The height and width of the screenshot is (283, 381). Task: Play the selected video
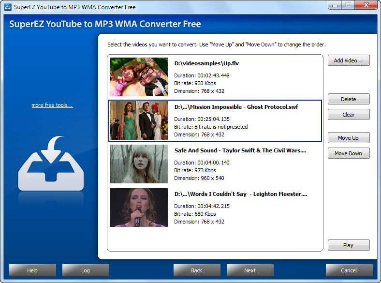(349, 245)
